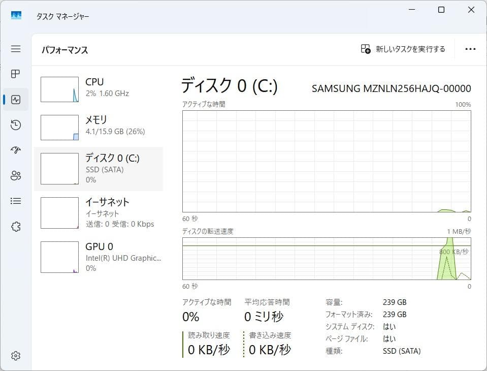Select the GPU 0 performance entry
This screenshot has width=487, height=371.
(99, 257)
